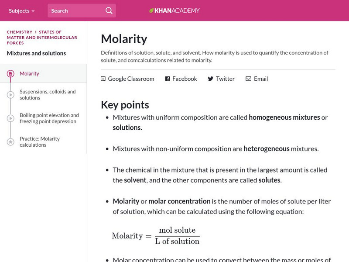Open the Mixtures and solutions heading link
The image size is (349, 262).
36,53
